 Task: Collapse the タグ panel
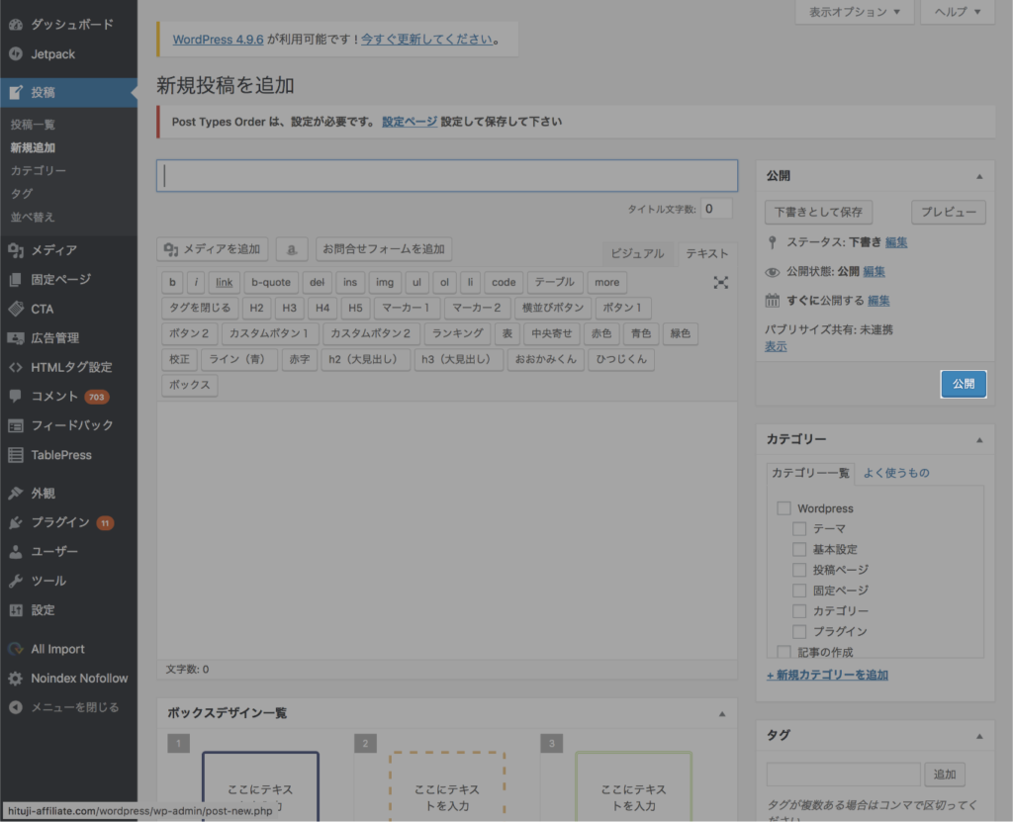click(979, 736)
